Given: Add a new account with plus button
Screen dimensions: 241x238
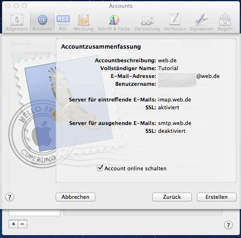Looking at the screenshot, I should (14, 224).
